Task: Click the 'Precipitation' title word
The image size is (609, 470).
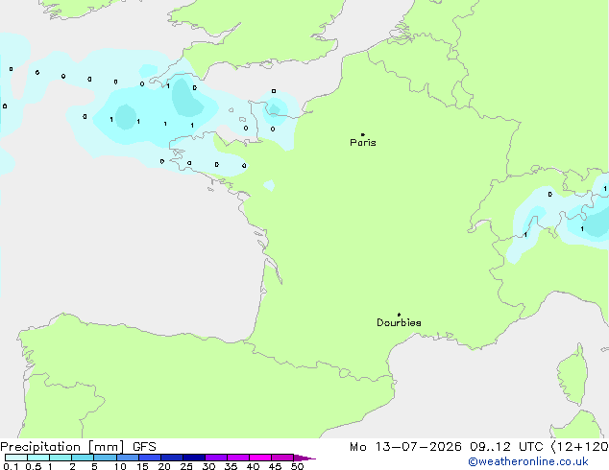Action: (40, 447)
